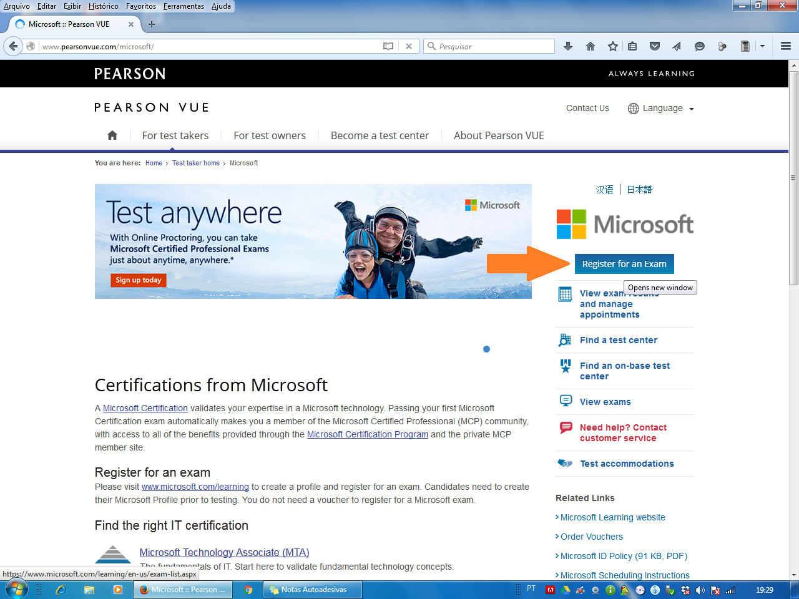Click the Find a test center building icon

point(565,340)
